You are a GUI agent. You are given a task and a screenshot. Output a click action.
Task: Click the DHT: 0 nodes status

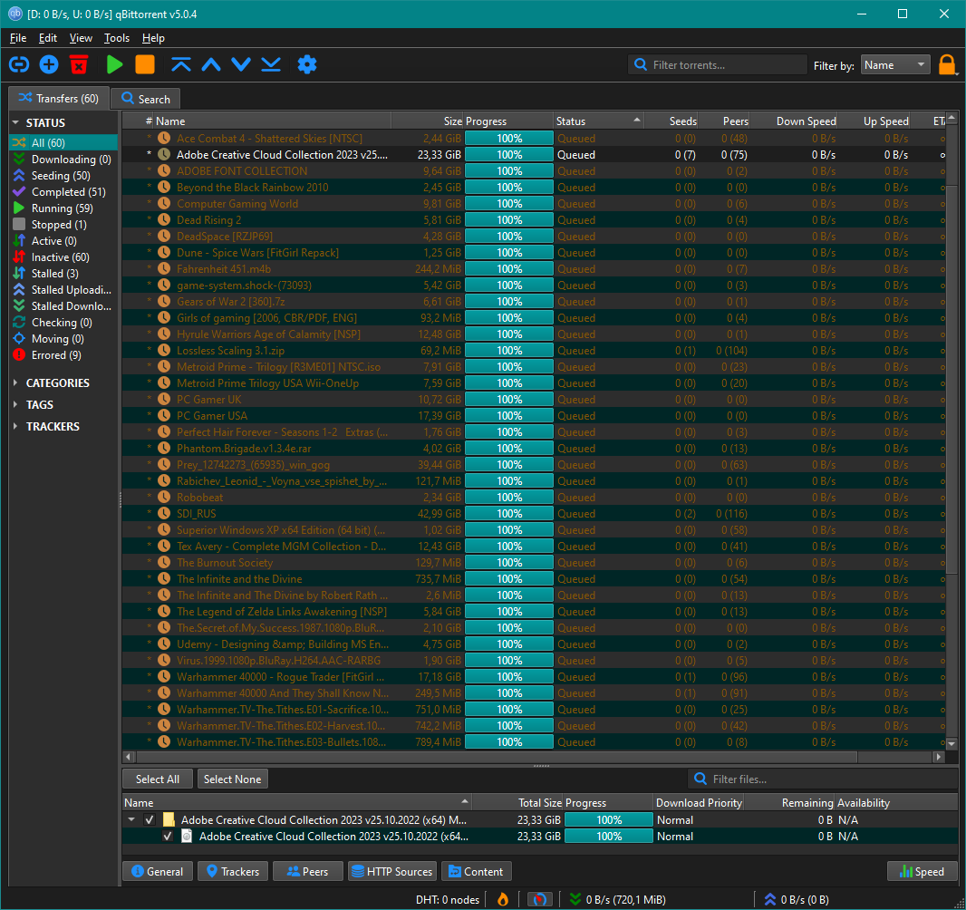448,900
